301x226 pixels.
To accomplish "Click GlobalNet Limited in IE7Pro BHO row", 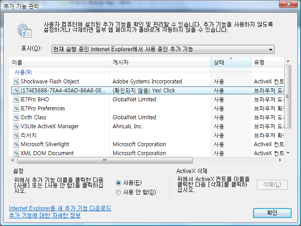I will click(x=134, y=100).
